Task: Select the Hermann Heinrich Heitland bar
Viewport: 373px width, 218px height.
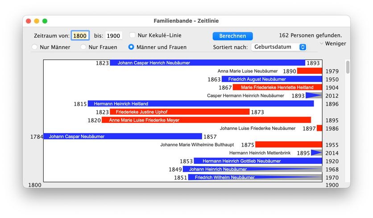Action: pyautogui.click(x=200, y=104)
